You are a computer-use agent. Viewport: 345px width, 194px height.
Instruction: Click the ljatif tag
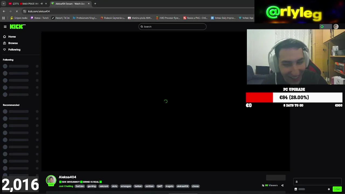[x=160, y=186]
